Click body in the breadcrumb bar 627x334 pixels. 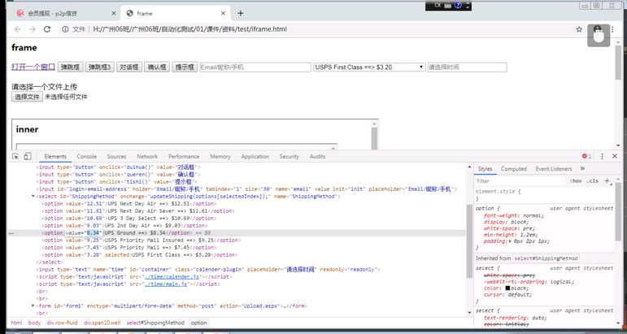coord(34,323)
